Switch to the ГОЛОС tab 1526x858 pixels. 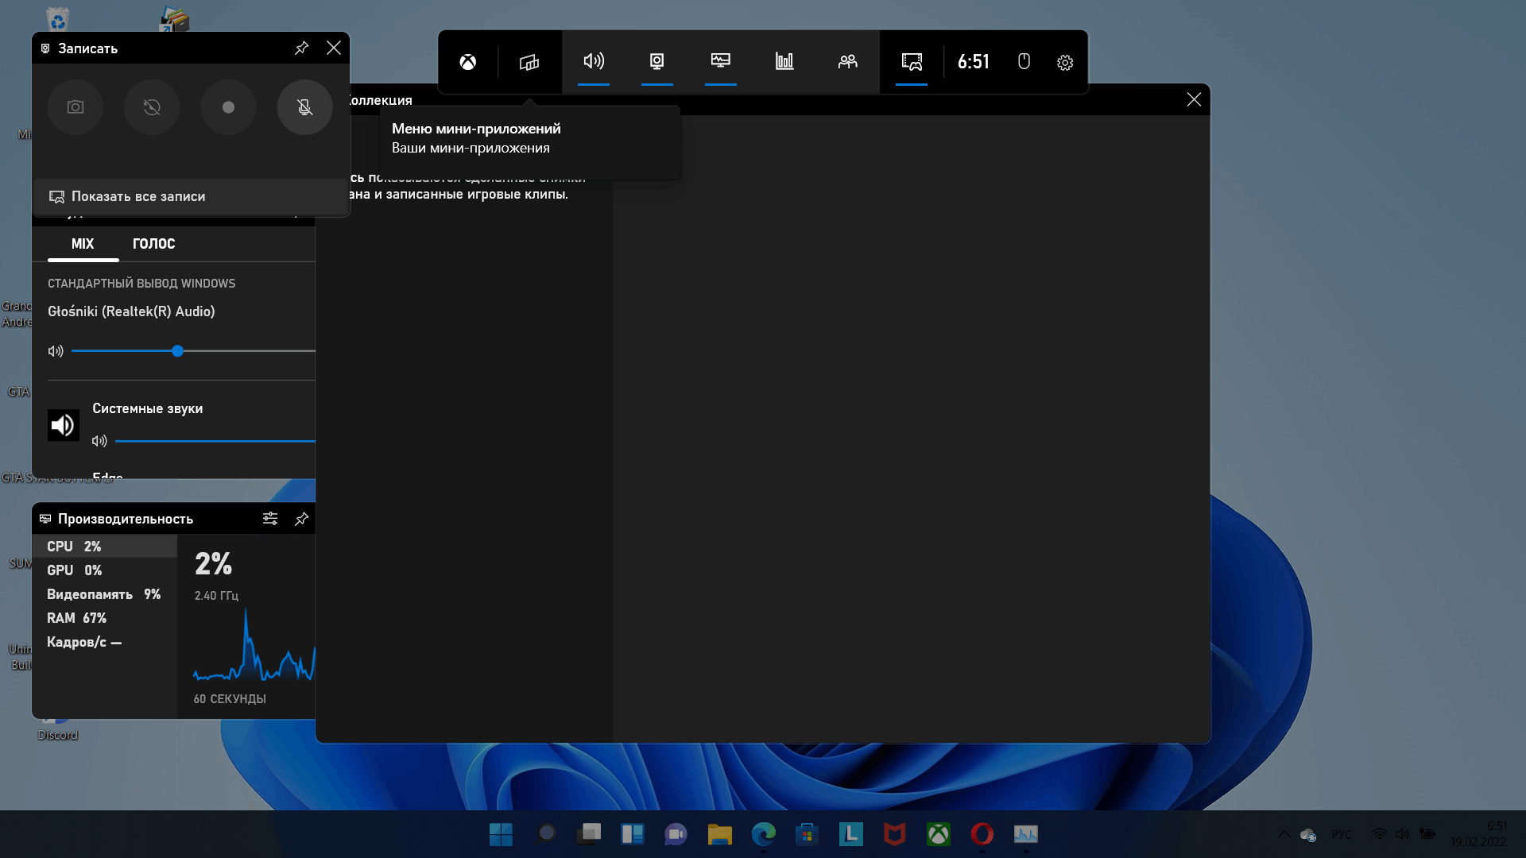(x=153, y=244)
